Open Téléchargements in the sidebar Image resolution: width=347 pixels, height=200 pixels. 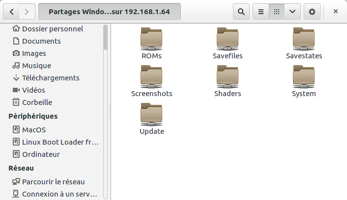pos(50,78)
